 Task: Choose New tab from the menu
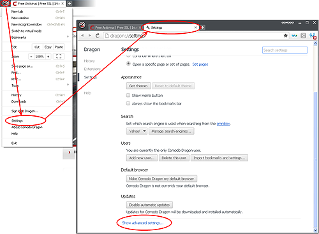tap(37, 11)
